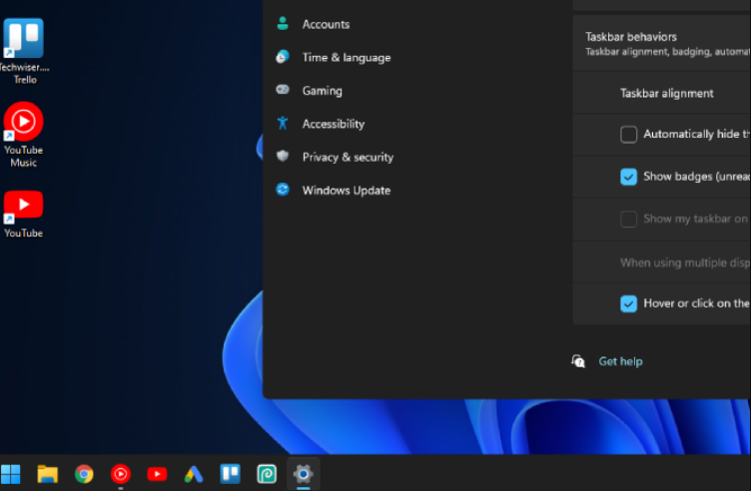Open the green spiral app in taskbar
Screen dimensions: 751x491
(267, 474)
